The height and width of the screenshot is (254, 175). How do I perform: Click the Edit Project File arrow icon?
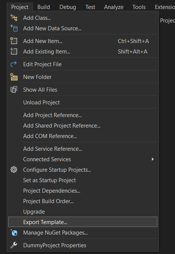[13, 64]
